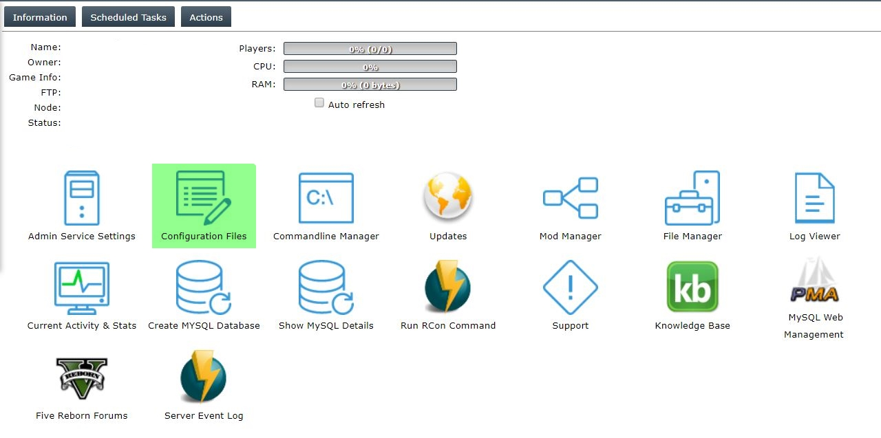Launch the Commandline Manager
The height and width of the screenshot is (438, 881).
pos(326,199)
